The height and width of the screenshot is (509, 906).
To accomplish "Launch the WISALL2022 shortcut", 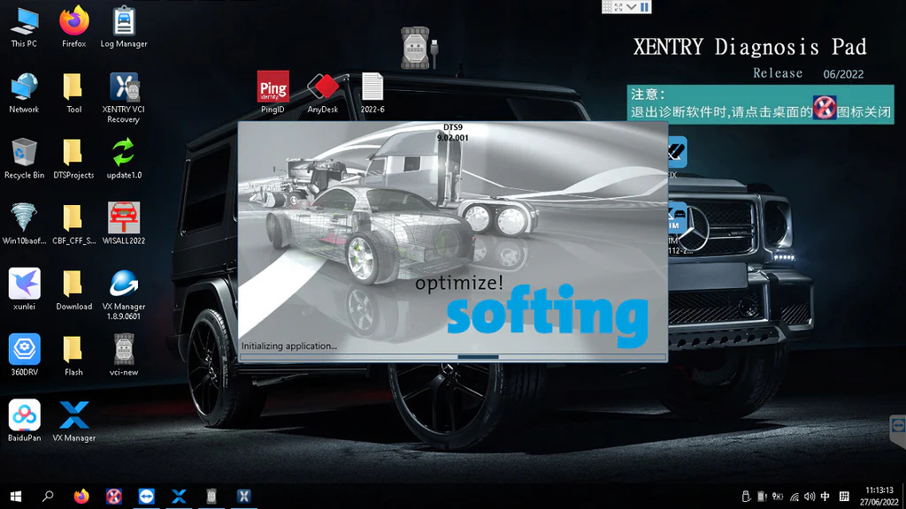I will (124, 224).
